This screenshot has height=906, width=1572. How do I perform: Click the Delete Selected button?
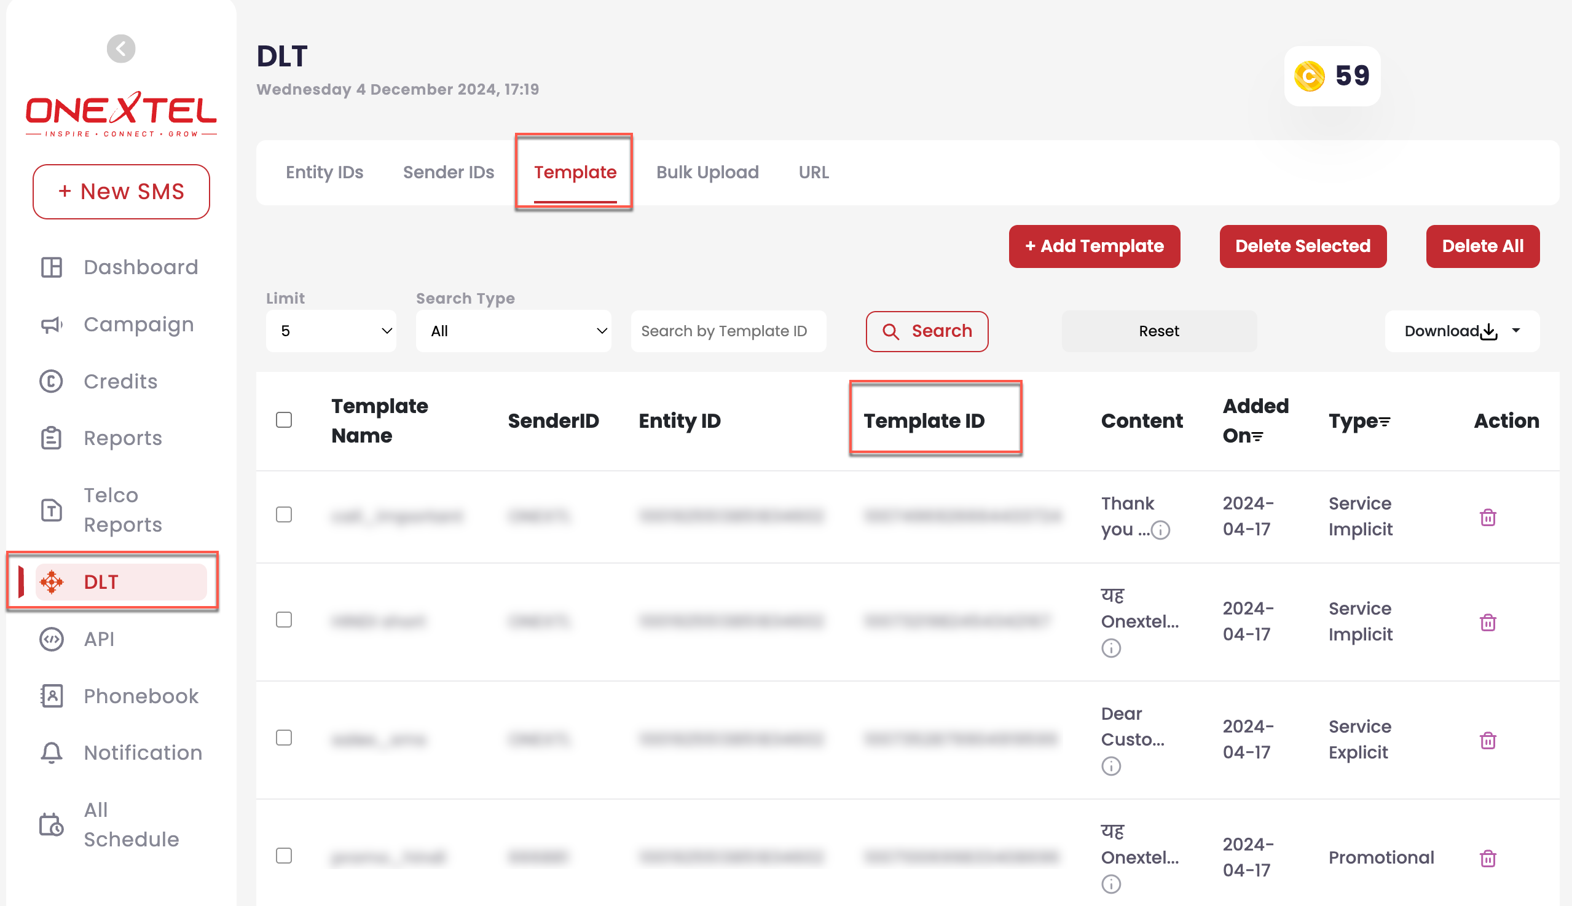point(1303,246)
